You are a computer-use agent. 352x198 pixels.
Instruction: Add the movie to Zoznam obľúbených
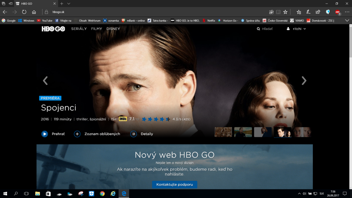[x=77, y=134]
